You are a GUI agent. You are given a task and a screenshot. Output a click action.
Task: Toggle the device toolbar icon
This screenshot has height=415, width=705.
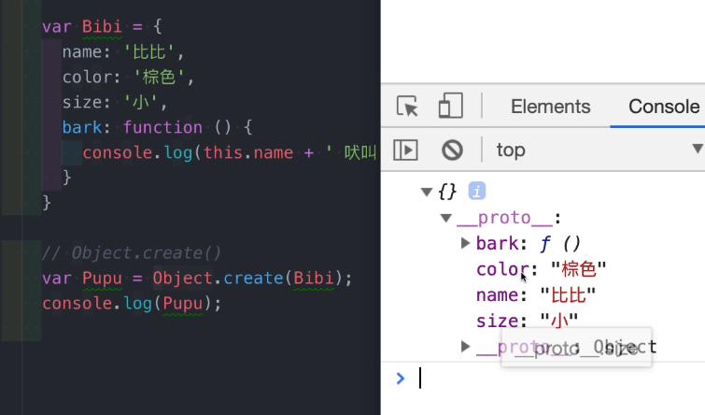[450, 106]
